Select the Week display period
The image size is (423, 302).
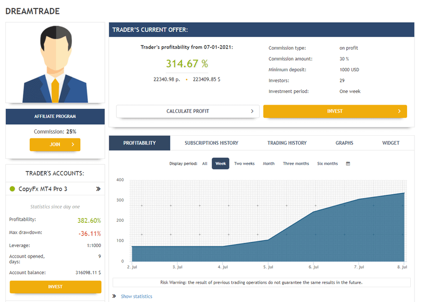coord(220,164)
